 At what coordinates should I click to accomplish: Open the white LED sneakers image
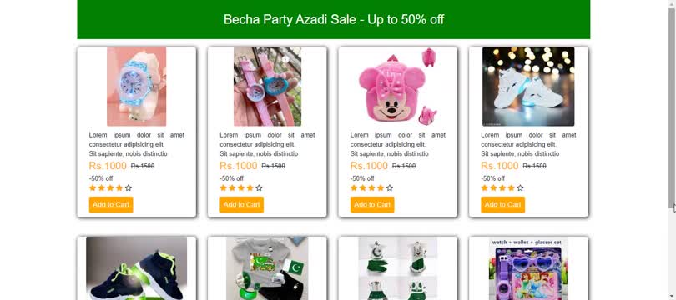(528, 87)
